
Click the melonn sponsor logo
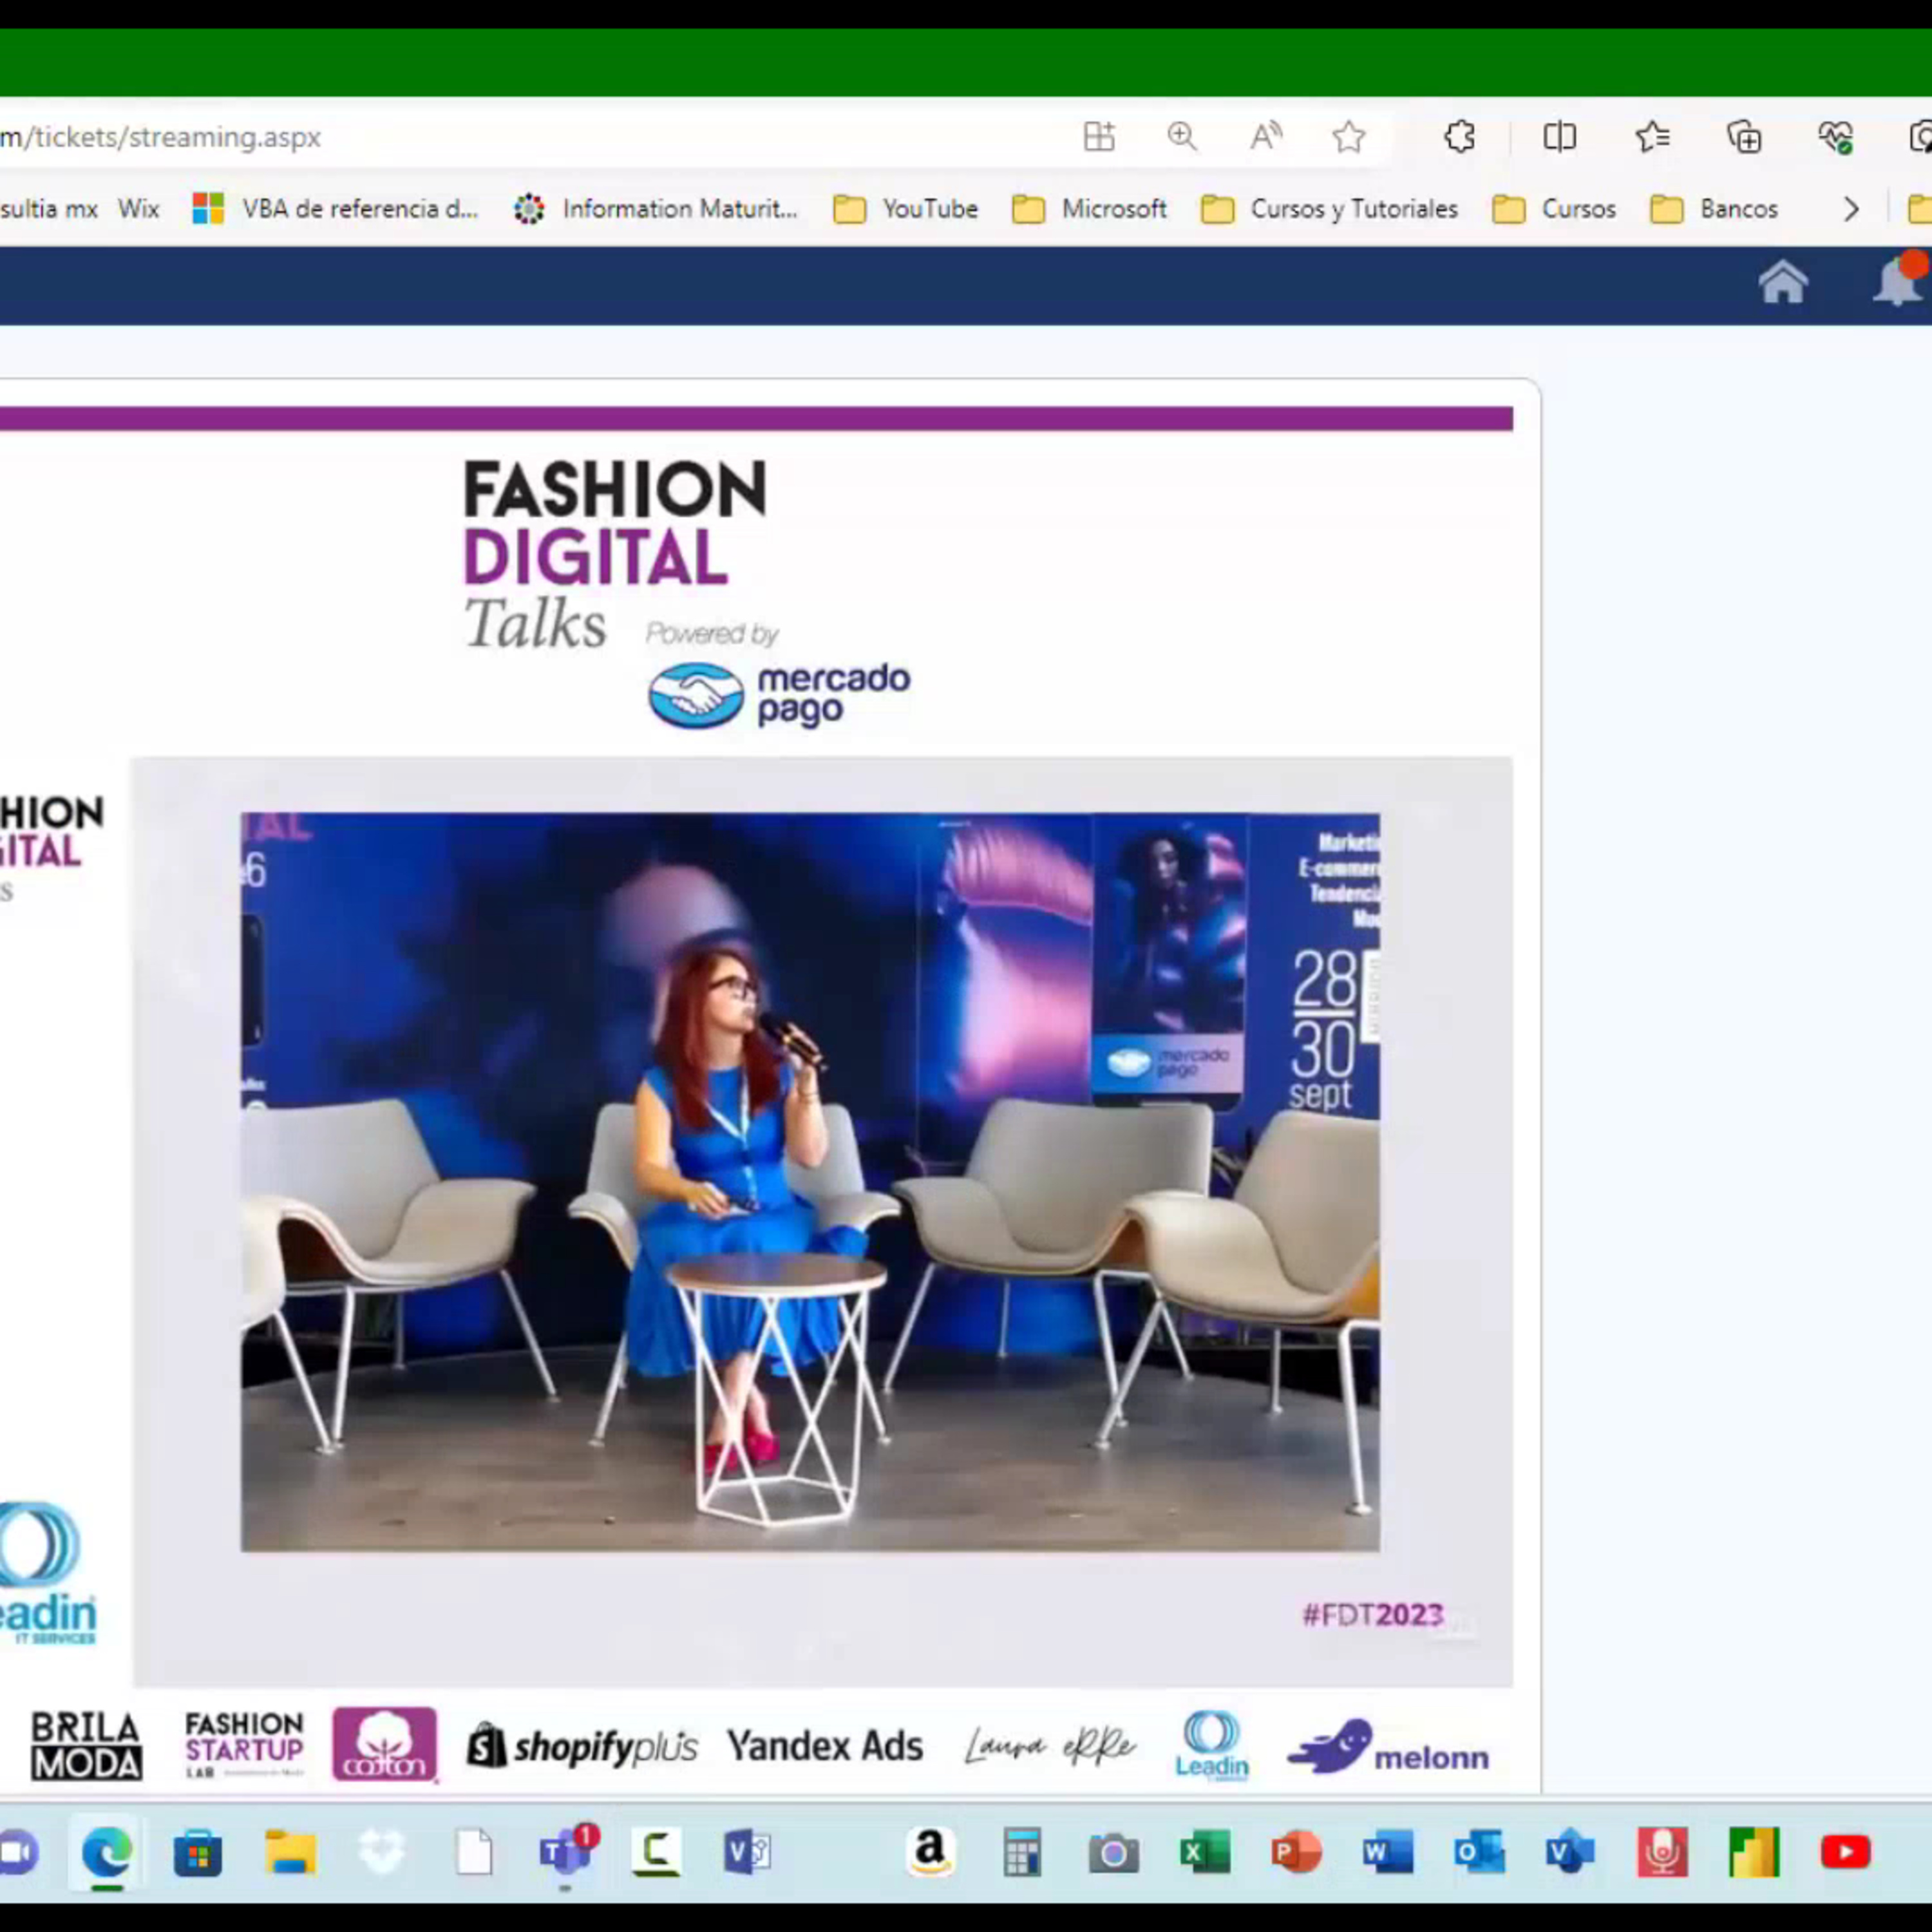click(x=1388, y=1748)
